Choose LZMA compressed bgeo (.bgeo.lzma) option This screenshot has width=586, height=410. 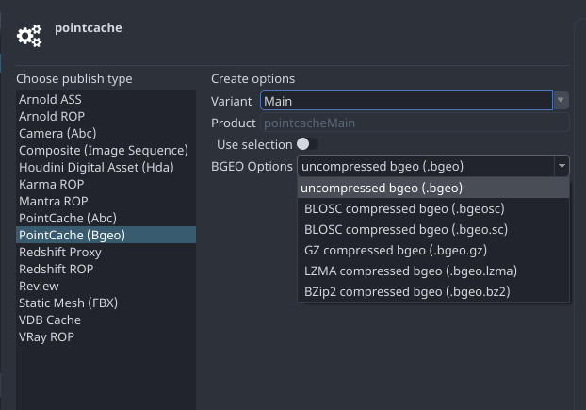[x=433, y=271]
